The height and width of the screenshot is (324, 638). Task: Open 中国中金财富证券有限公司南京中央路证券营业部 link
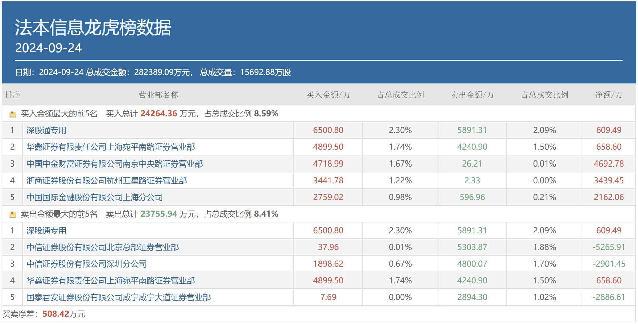pyautogui.click(x=115, y=164)
